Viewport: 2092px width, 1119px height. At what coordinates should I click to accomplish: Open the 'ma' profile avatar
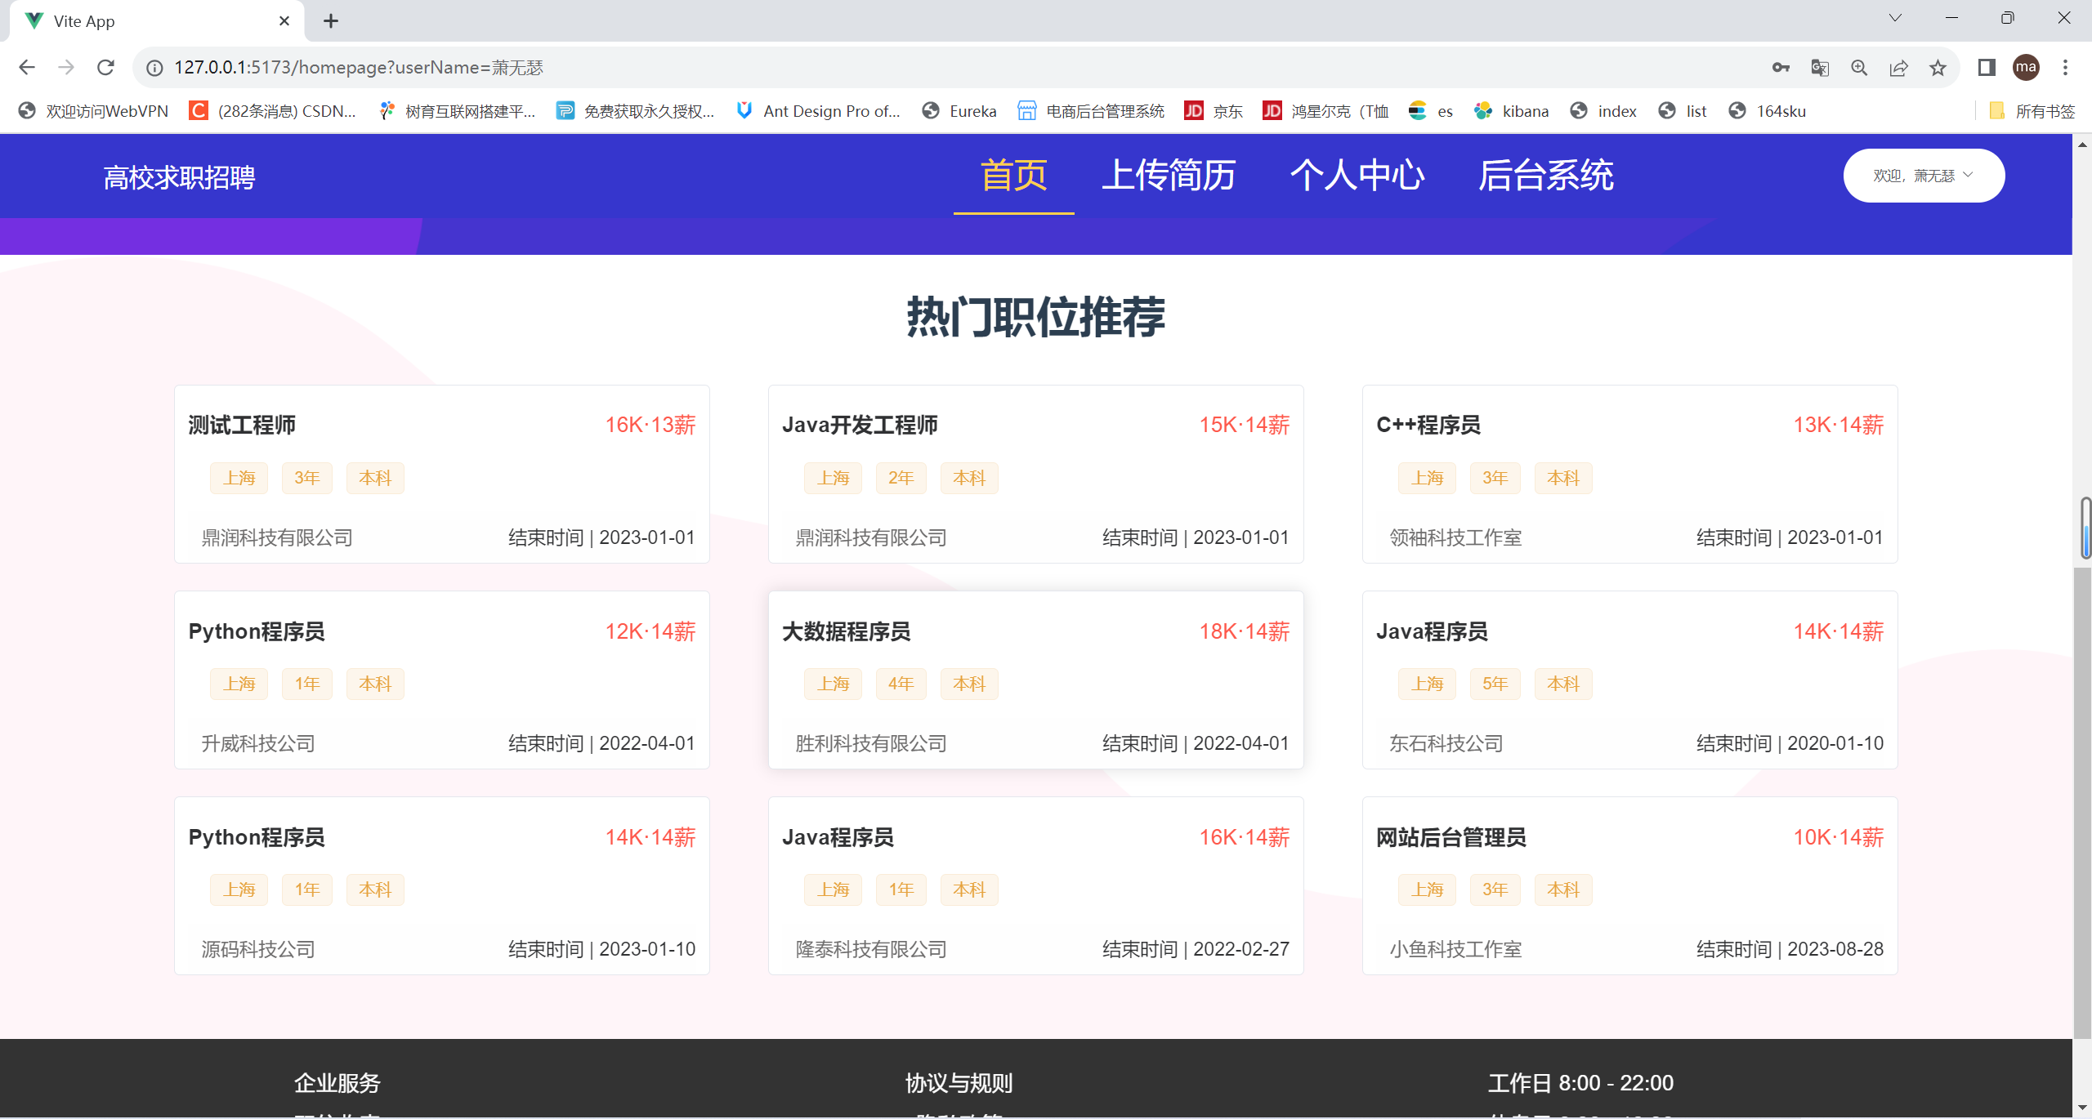point(2026,67)
